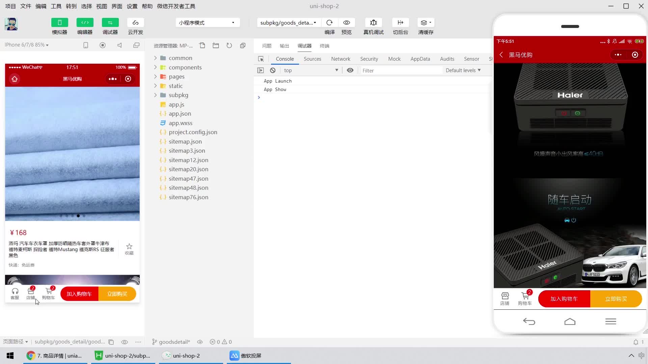The width and height of the screenshot is (648, 364).
Task: Click the favorite star 收藏 icon
Action: click(x=129, y=249)
